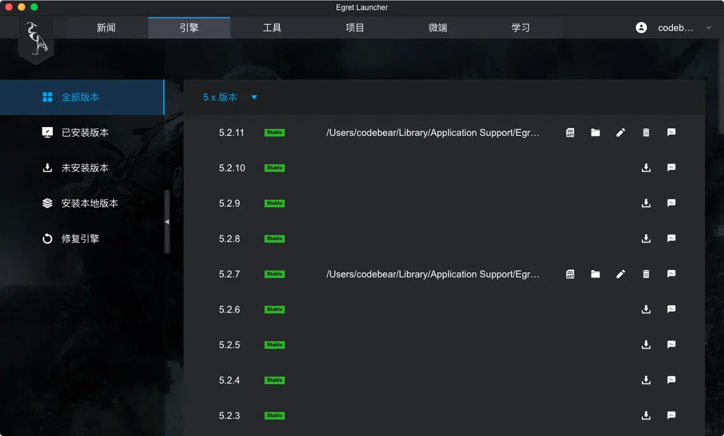View release notes for version 5.2.8
Image resolution: width=724 pixels, height=436 pixels.
tap(671, 239)
